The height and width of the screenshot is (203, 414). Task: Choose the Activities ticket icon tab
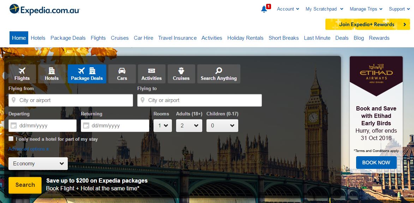pos(151,74)
